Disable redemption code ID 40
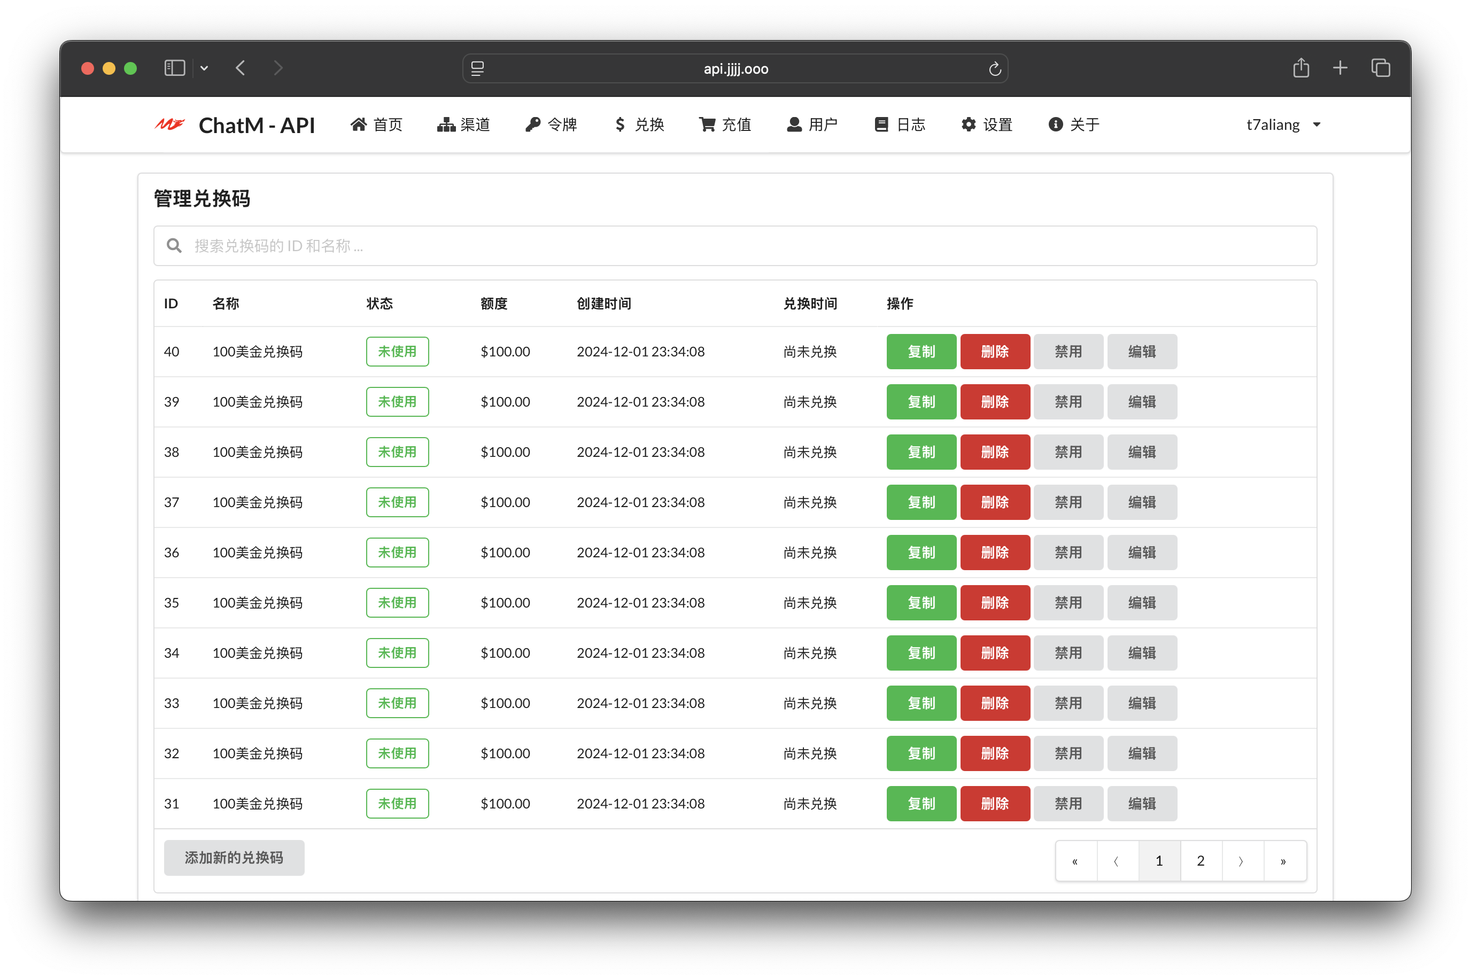1471x980 pixels. coord(1068,352)
